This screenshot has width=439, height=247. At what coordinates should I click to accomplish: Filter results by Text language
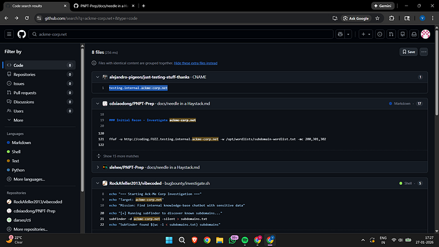coord(13,161)
